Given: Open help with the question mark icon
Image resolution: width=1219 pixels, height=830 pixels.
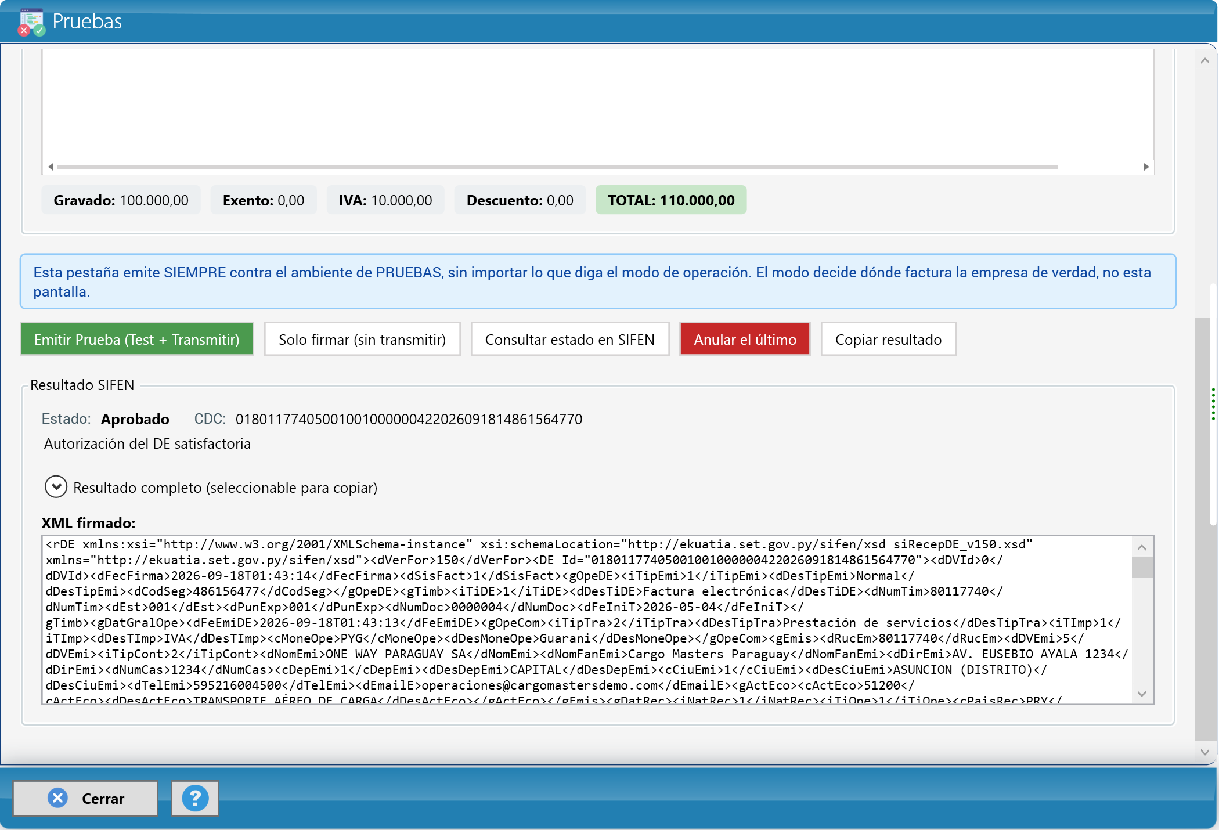Looking at the screenshot, I should [195, 799].
